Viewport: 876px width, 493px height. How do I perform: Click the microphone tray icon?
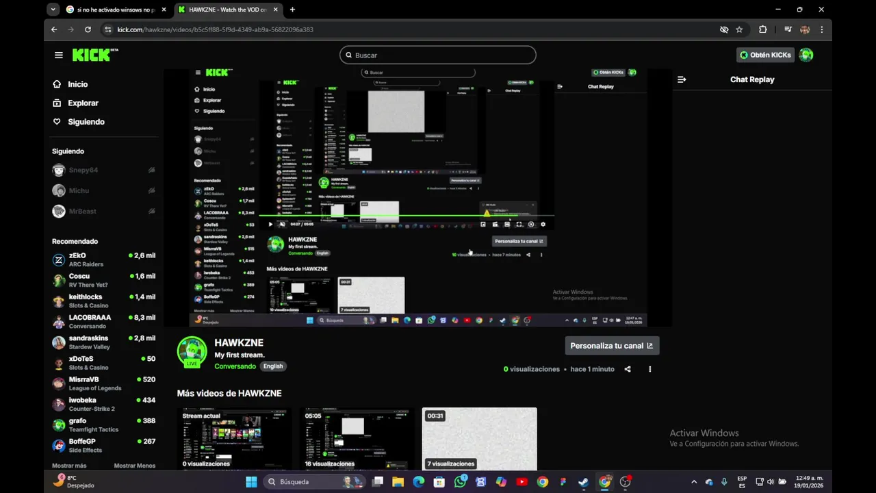(x=724, y=482)
